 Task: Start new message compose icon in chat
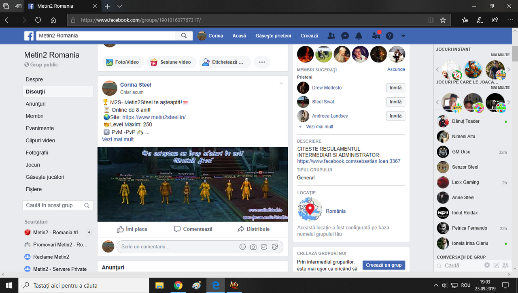496,265
